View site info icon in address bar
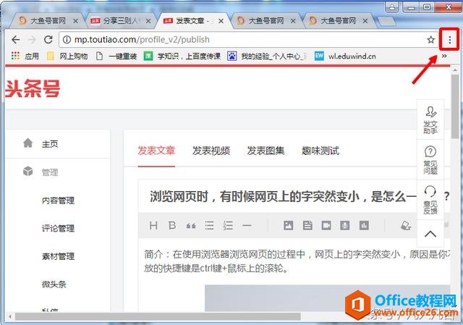This screenshot has width=463, height=325. (67, 40)
